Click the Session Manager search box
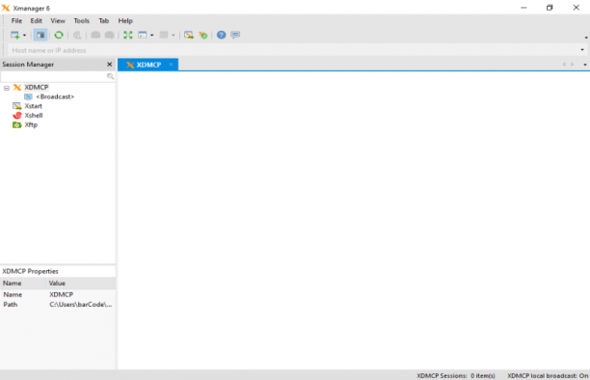Screen dimensions: 590x380 [x=54, y=76]
